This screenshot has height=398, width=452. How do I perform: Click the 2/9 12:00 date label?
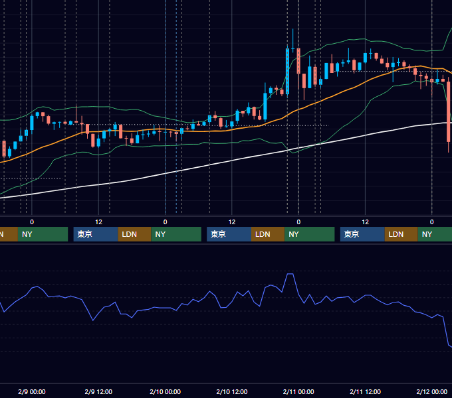pos(98,391)
